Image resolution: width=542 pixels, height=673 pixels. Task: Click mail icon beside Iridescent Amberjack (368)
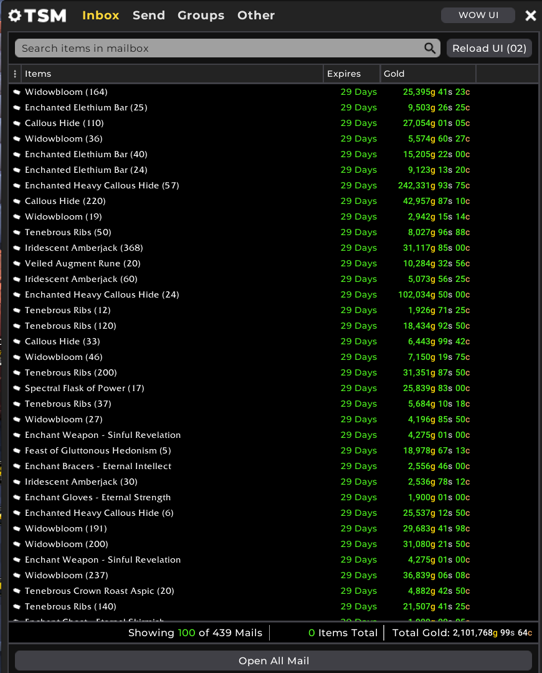(17, 248)
